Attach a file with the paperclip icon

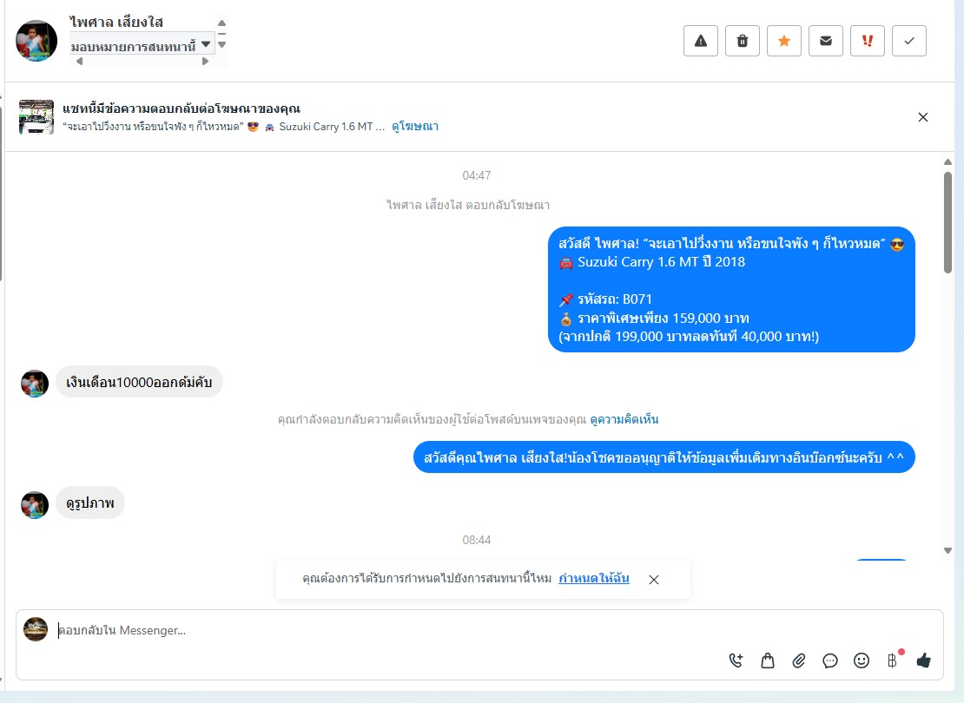coord(799,660)
